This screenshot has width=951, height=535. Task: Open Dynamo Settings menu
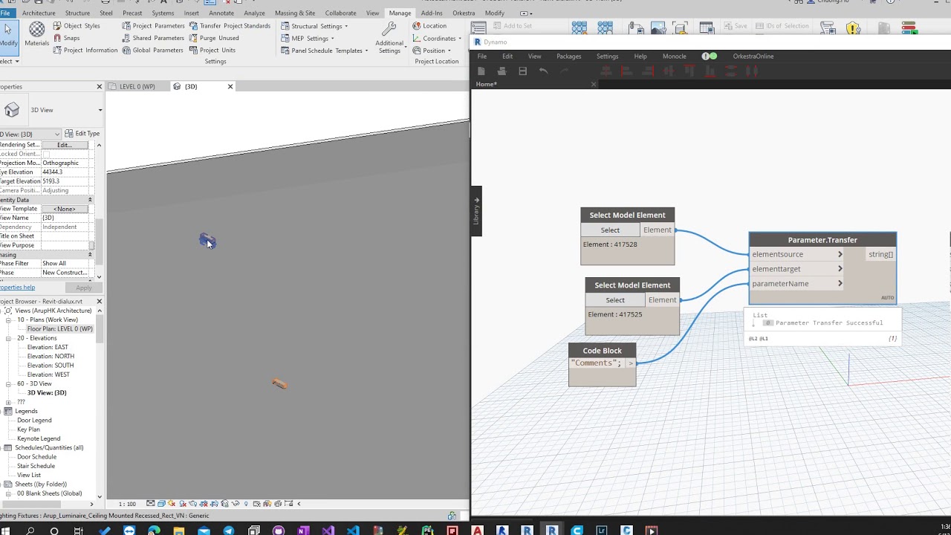(607, 56)
